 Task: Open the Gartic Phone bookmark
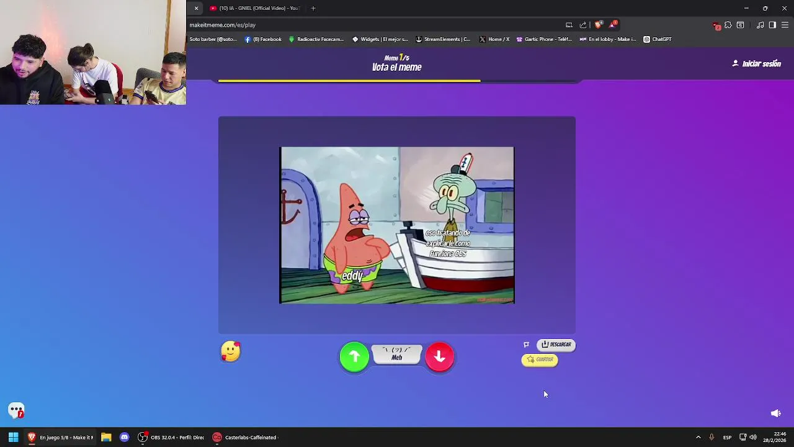click(544, 39)
